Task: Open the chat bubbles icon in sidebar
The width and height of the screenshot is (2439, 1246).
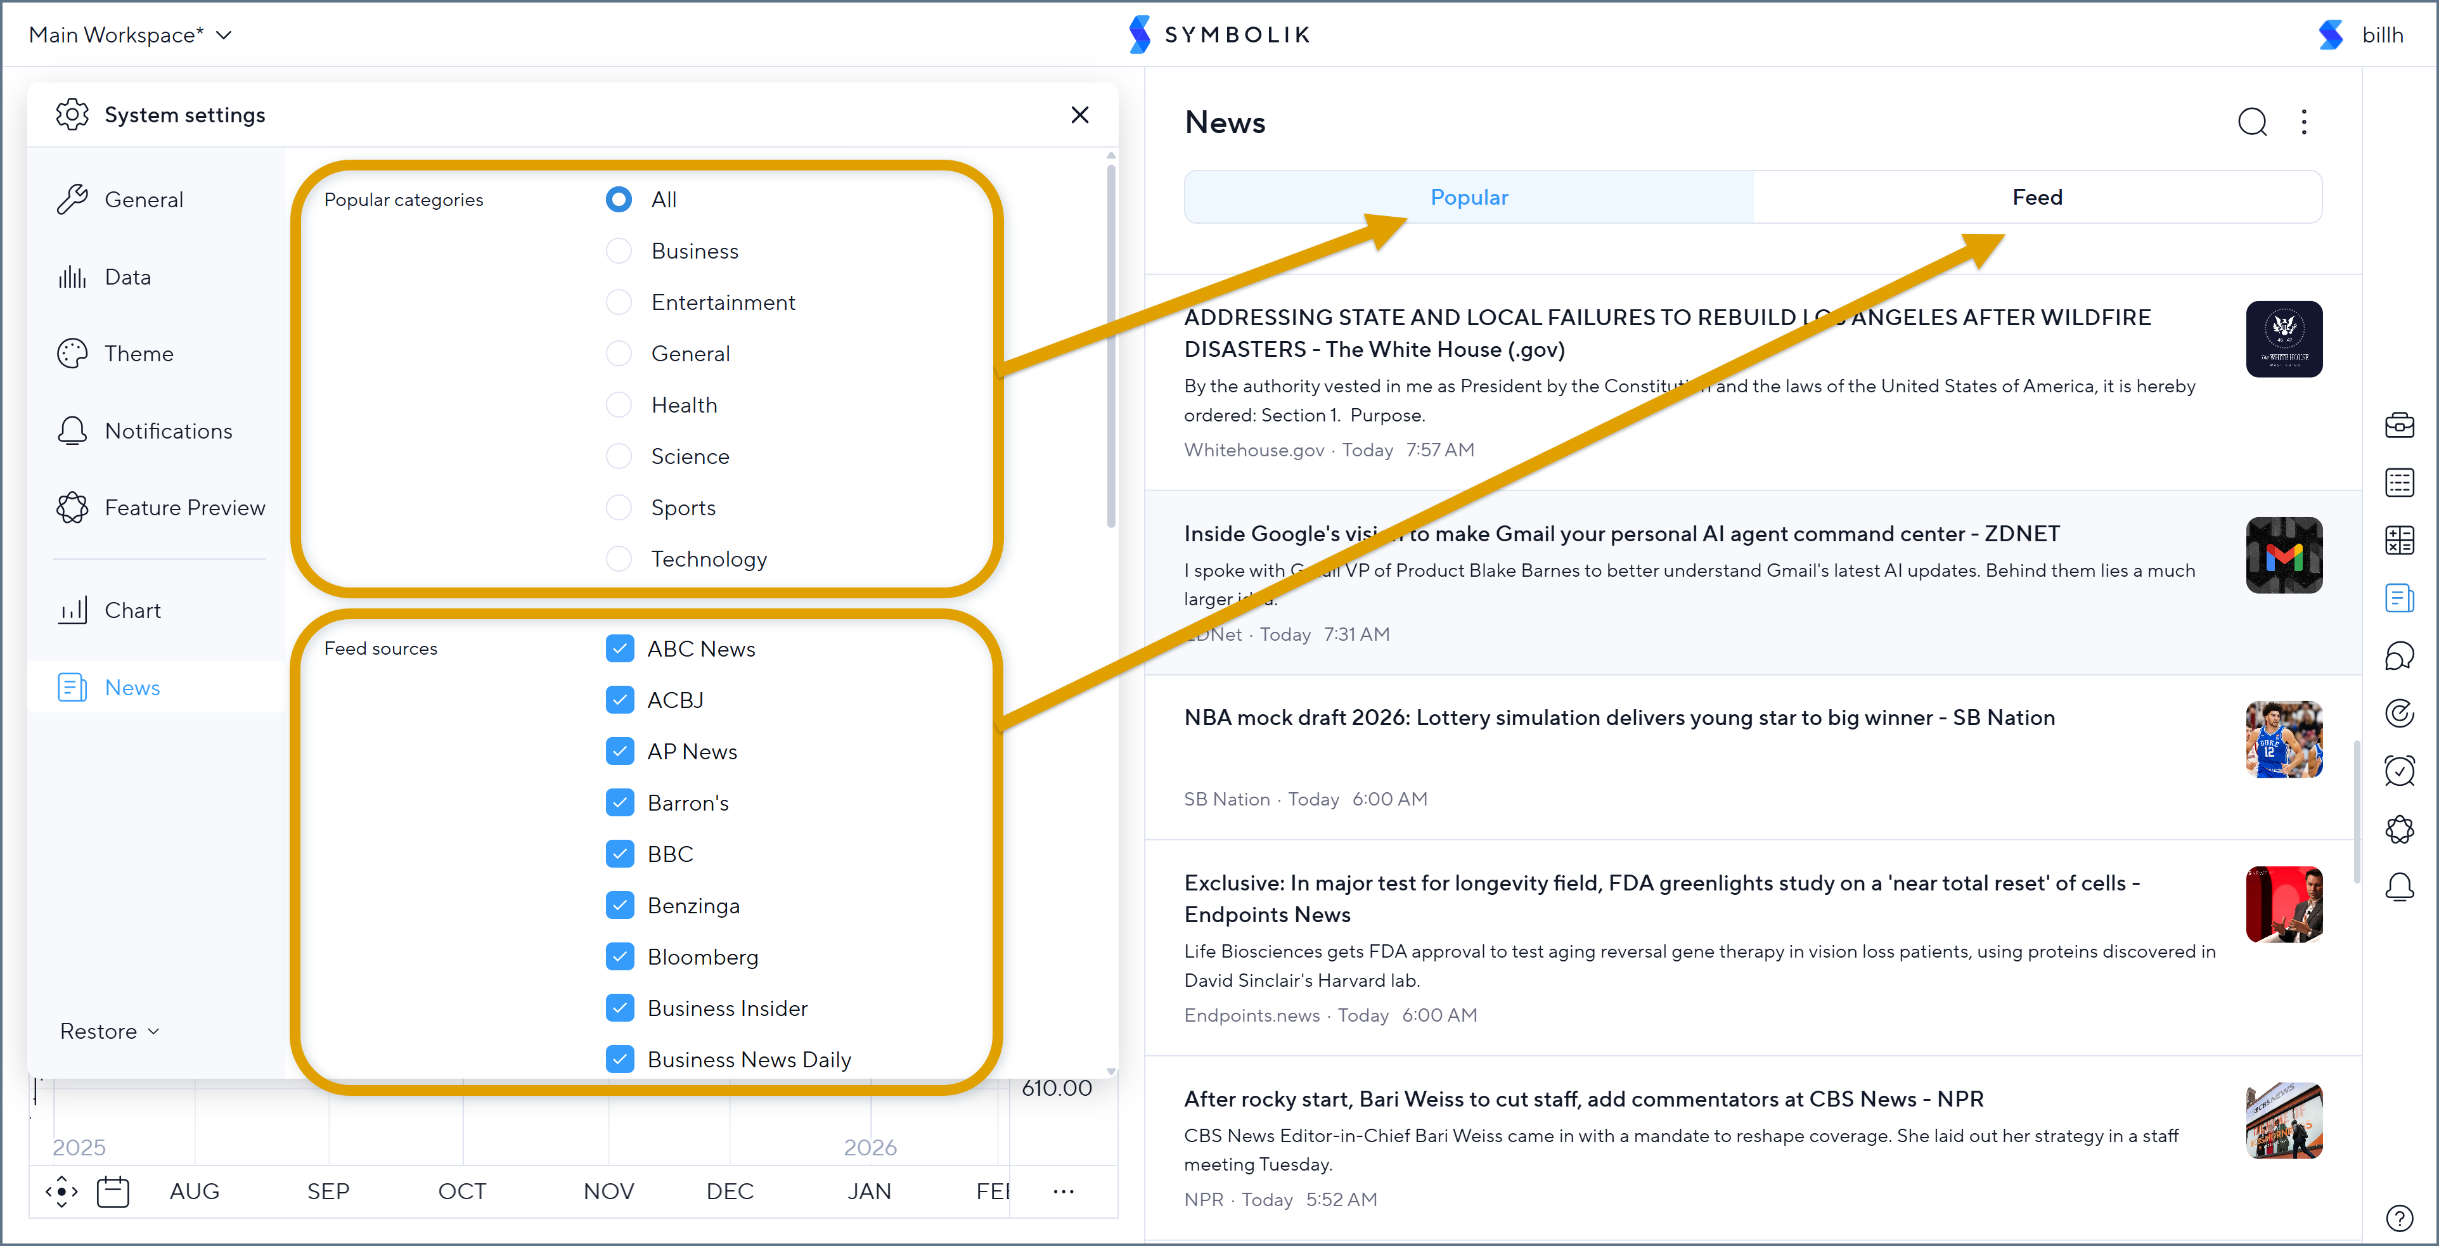Action: 2398,655
